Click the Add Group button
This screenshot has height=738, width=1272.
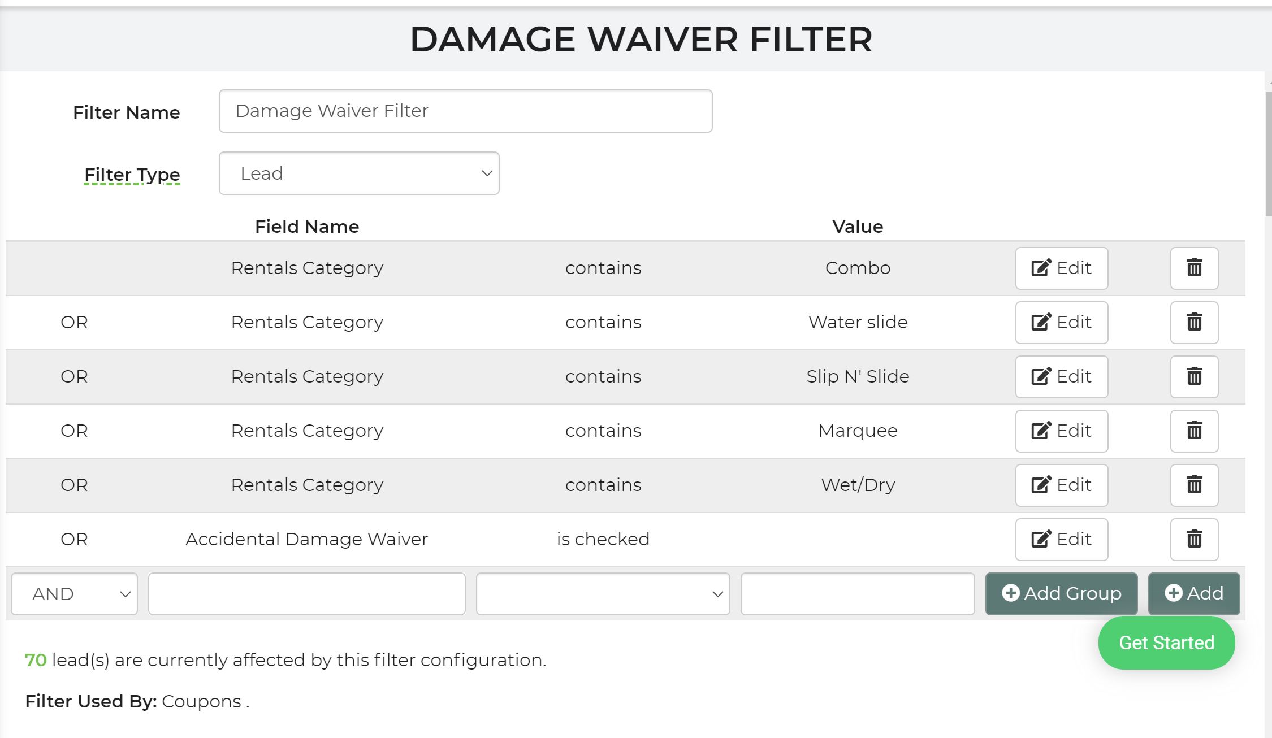point(1061,593)
